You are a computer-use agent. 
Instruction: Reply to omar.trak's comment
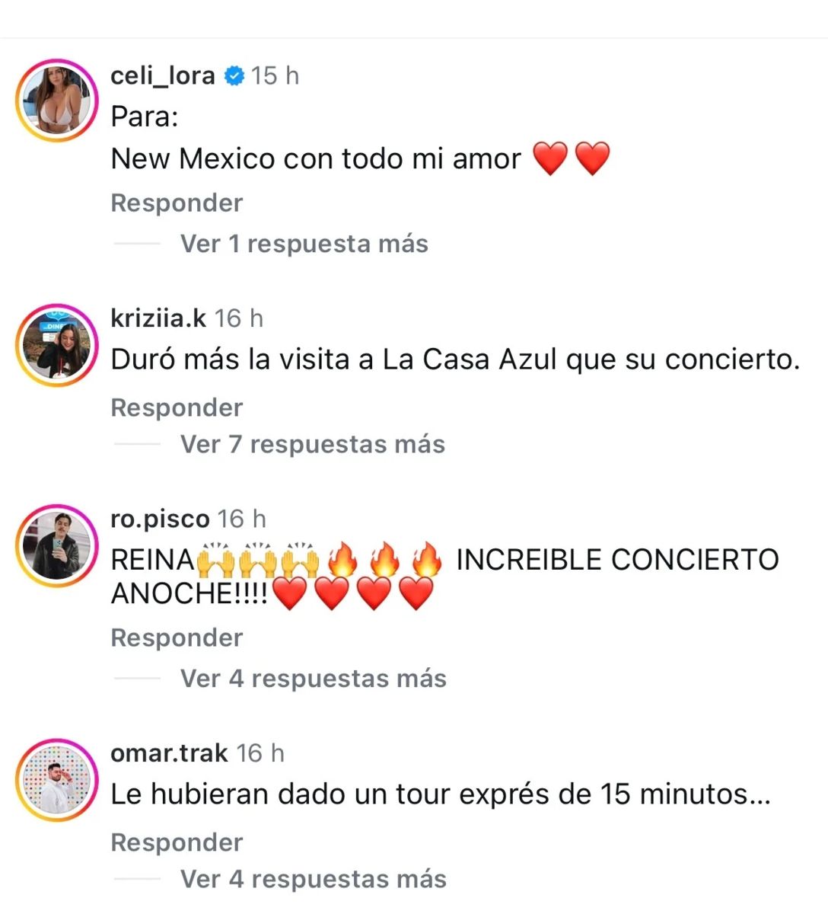tap(177, 842)
